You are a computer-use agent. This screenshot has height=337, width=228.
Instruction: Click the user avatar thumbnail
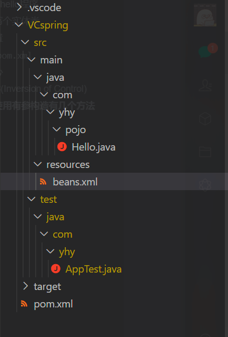pyautogui.click(x=205, y=15)
